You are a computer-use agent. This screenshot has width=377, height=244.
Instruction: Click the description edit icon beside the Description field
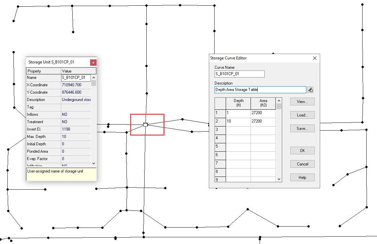pyautogui.click(x=310, y=90)
